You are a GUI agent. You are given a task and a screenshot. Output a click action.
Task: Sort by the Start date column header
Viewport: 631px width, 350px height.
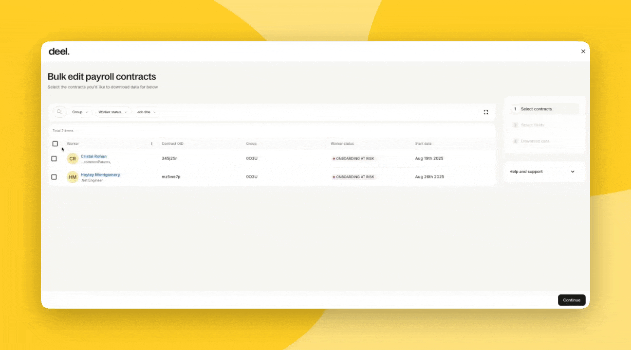point(423,144)
